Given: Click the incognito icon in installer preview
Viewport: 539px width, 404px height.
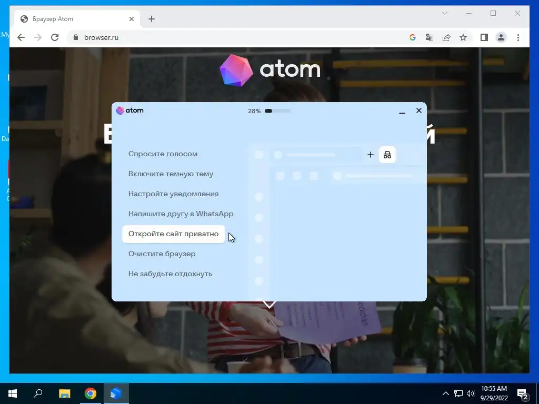Looking at the screenshot, I should (x=387, y=155).
